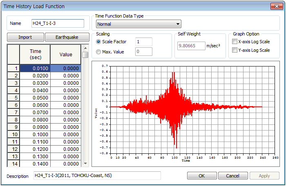The image size is (286, 186).
Task: Select row header number 5
Action: 13,98
